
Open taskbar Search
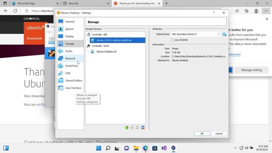(108, 148)
